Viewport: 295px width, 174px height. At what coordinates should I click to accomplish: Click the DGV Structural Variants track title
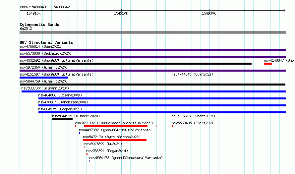[46, 42]
